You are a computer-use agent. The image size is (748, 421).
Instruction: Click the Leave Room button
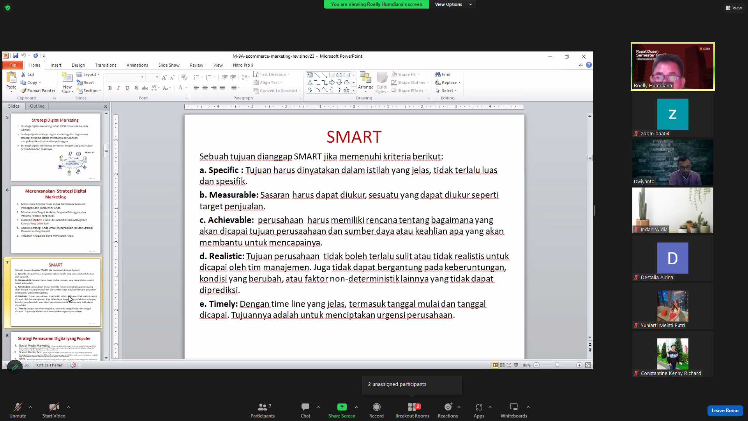pos(725,410)
